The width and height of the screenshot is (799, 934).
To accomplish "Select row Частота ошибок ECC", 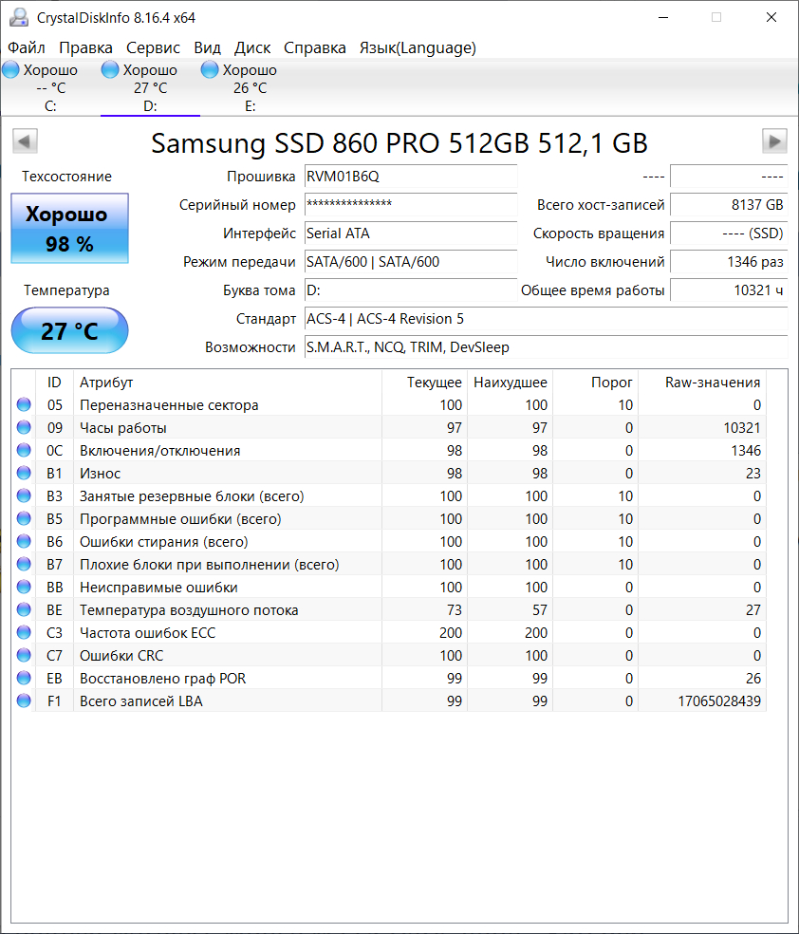I will (x=389, y=632).
